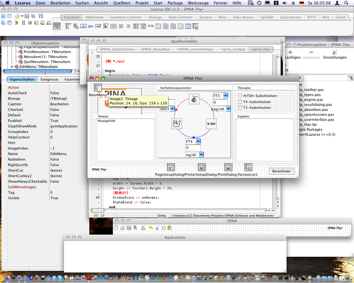
Task: Click the scissors cut icon in the SPINA toolbar
Action: coord(157,228)
